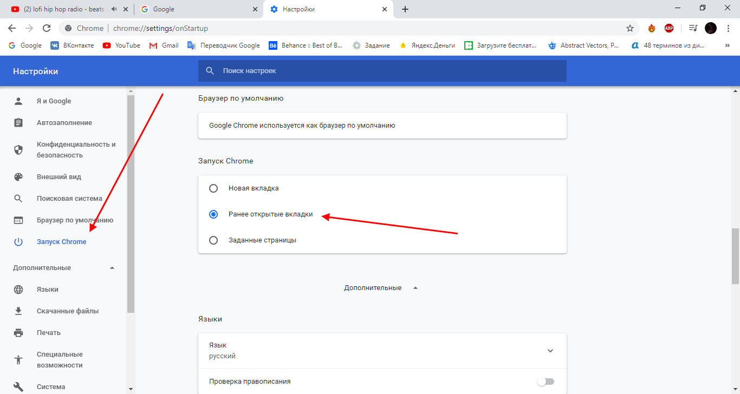740x394 pixels.
Task: Open the Gmail bookmark
Action: point(164,45)
